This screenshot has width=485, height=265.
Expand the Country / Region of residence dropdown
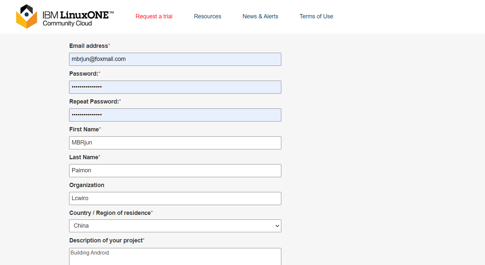coord(175,226)
